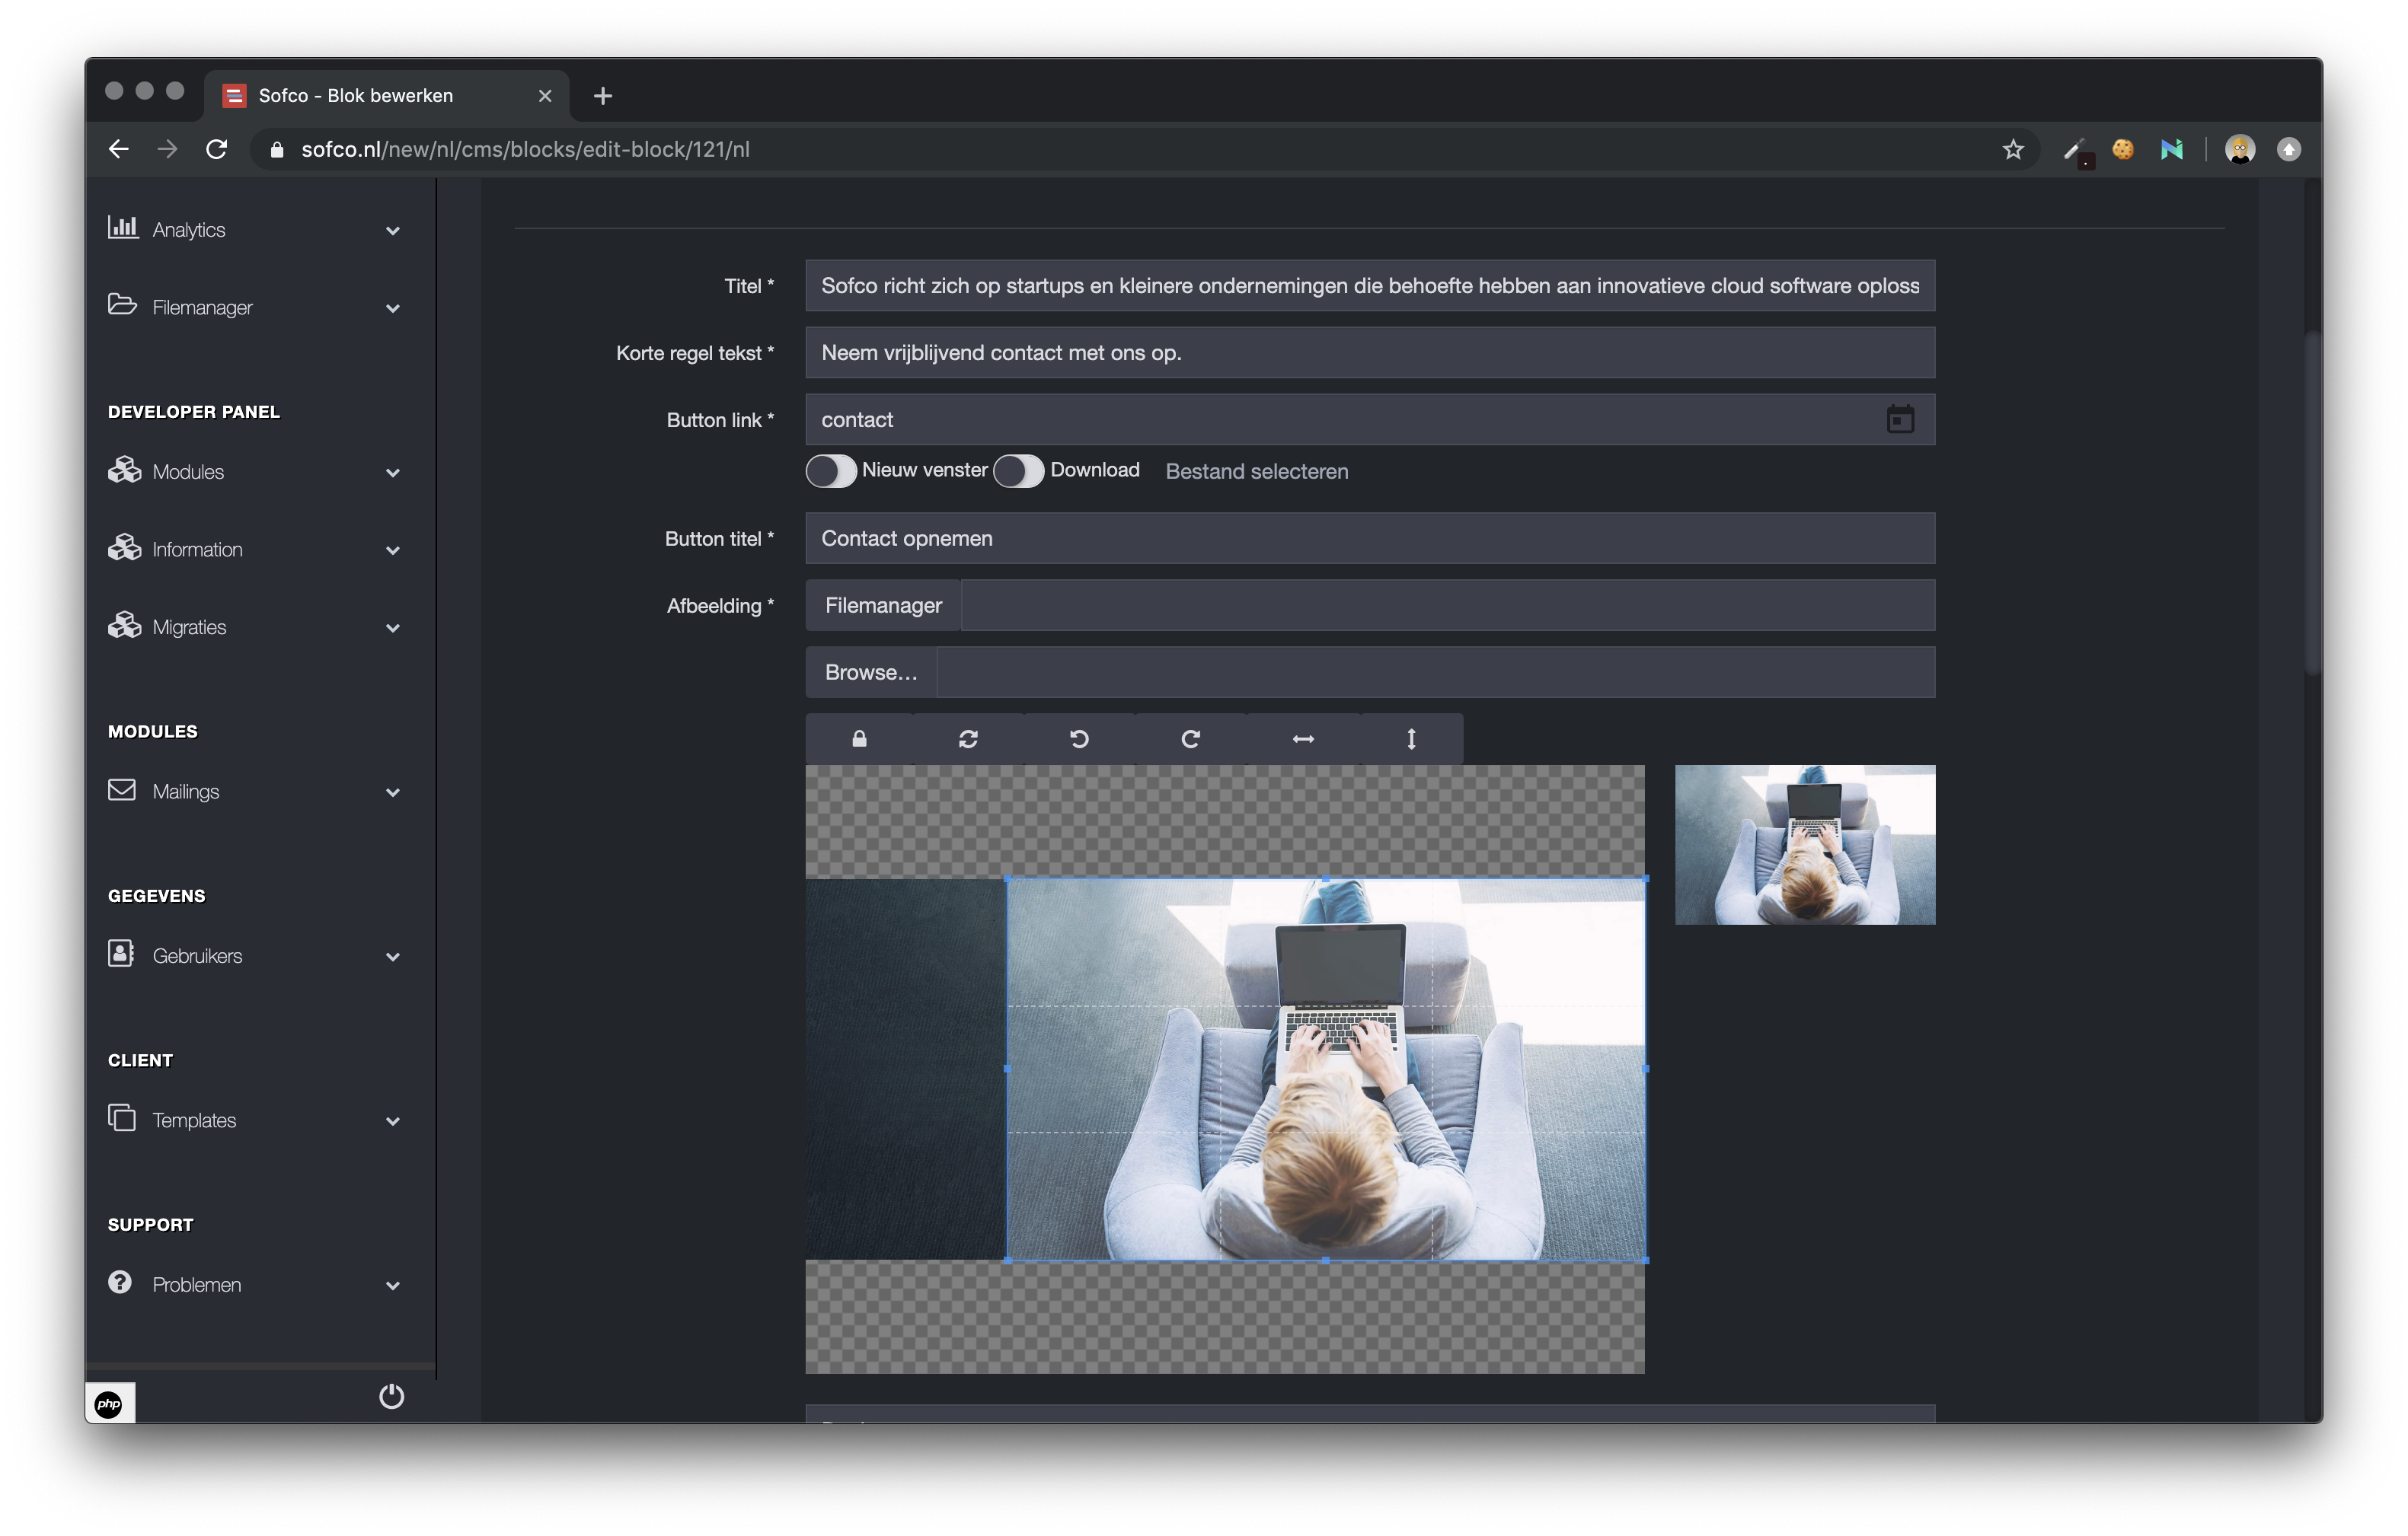Click Browse to select an image file
This screenshot has height=1536, width=2408.
tap(870, 671)
